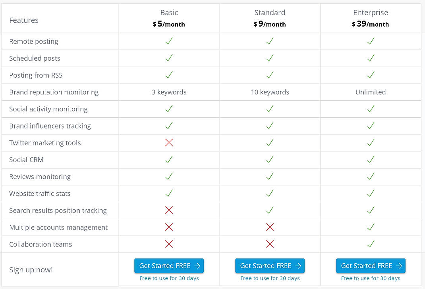This screenshot has height=289, width=425.
Task: Click the Basic plan Get Started FREE button
Action: [x=169, y=266]
